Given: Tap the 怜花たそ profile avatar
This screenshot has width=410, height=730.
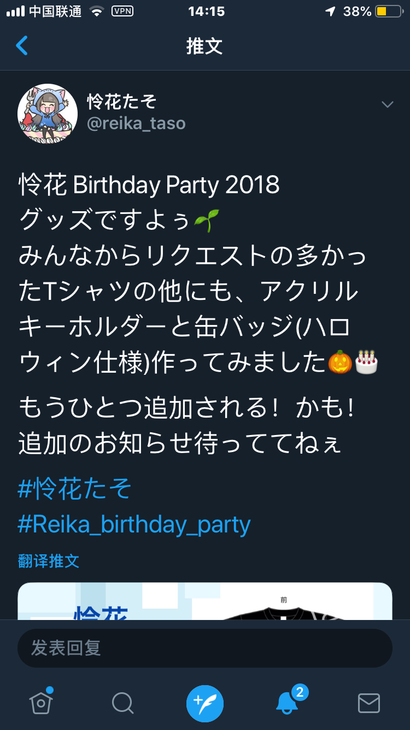Looking at the screenshot, I should [x=48, y=113].
